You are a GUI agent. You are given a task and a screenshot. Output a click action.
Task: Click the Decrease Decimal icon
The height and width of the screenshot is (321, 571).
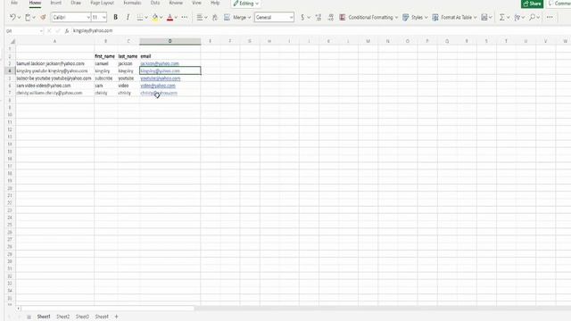coord(331,17)
